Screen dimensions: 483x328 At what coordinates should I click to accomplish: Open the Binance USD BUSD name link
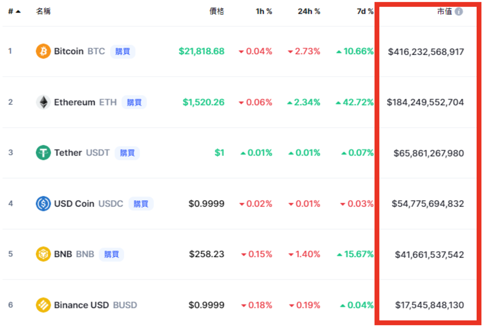click(95, 305)
